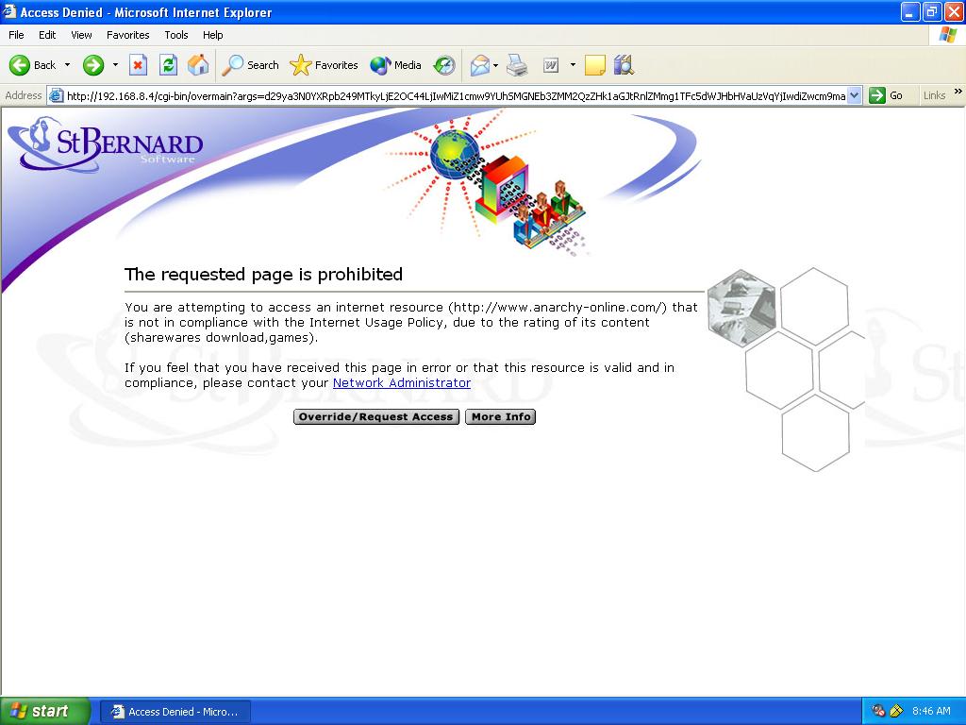This screenshot has height=725, width=966.
Task: Click the page icon in the address bar
Action: tap(56, 95)
